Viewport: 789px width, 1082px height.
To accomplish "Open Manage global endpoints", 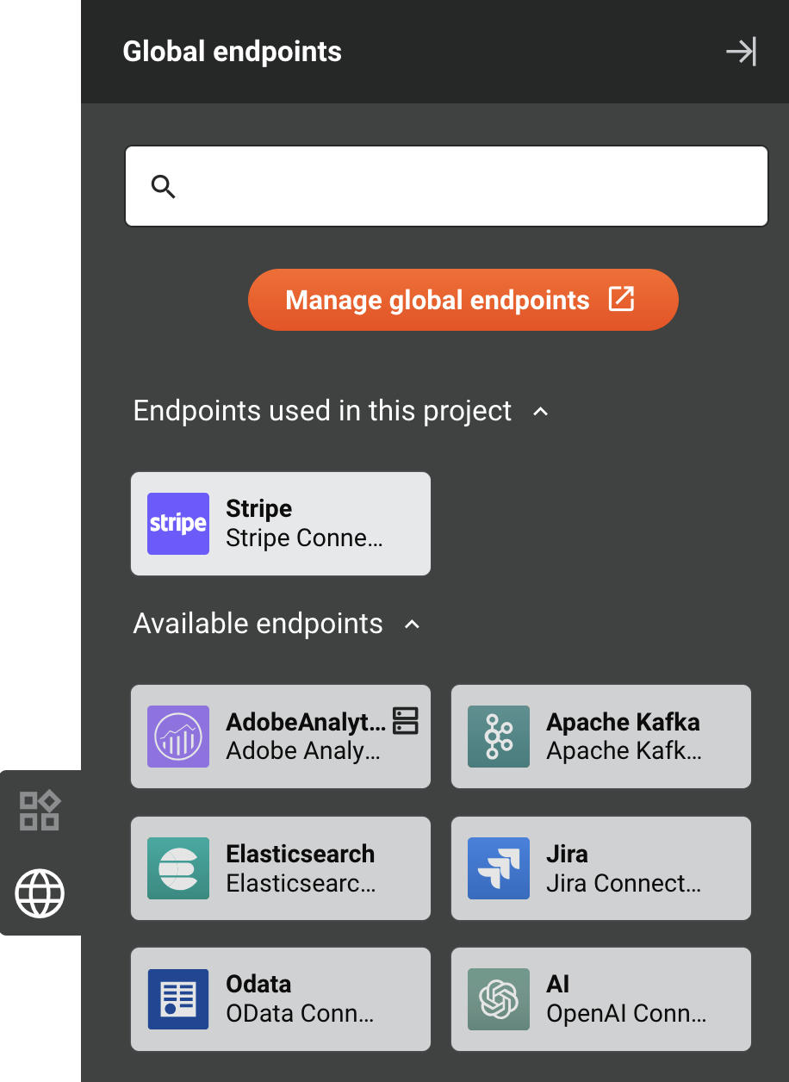I will (463, 300).
